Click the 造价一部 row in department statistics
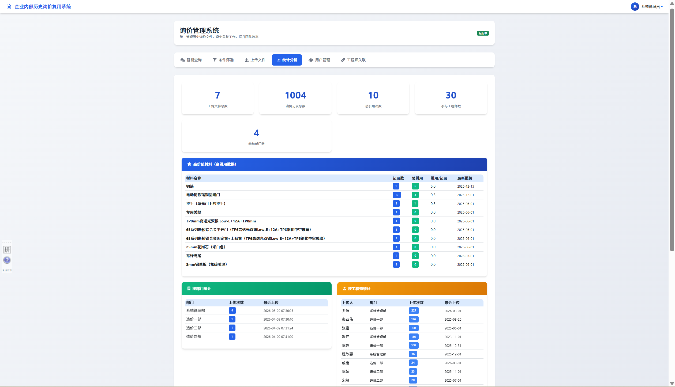 257,319
